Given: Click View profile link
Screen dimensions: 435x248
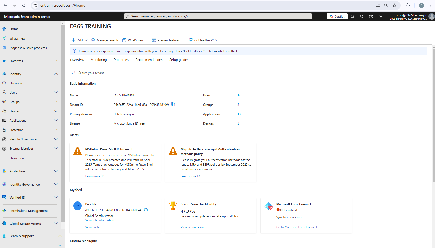Looking at the screenshot, I should pos(93,227).
